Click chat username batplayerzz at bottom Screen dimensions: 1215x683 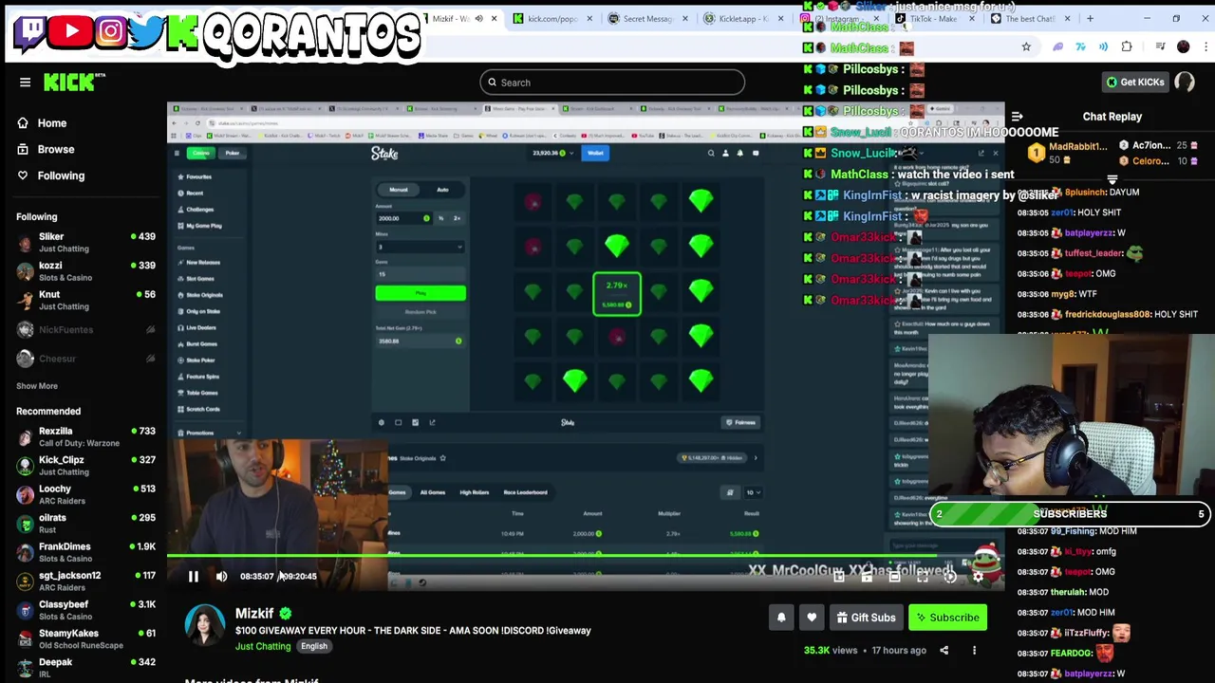pyautogui.click(x=1090, y=674)
